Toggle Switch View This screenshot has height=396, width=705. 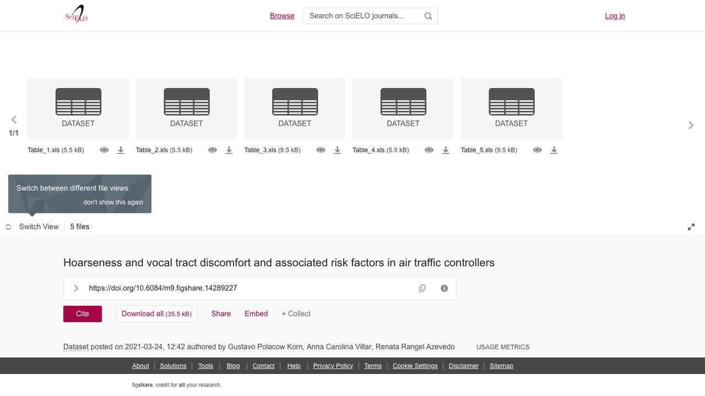coord(32,227)
